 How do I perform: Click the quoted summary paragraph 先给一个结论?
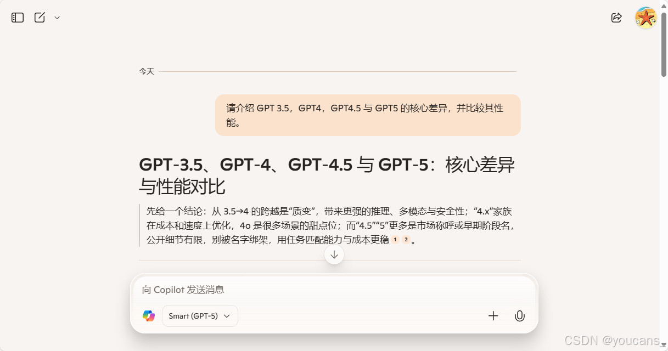tap(330, 225)
